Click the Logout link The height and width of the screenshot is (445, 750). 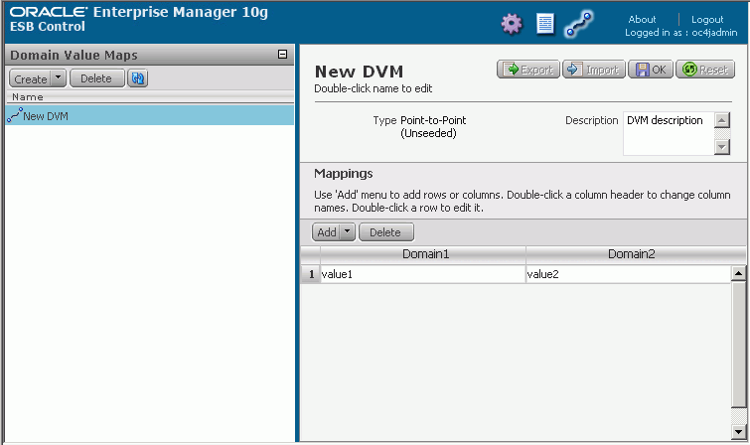[x=707, y=20]
